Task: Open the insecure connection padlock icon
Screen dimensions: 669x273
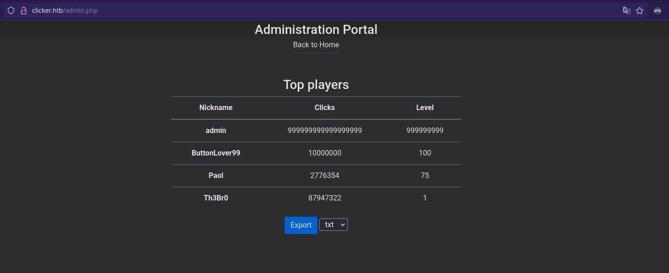Action: coord(24,11)
